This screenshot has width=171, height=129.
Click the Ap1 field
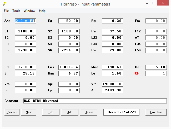tap(69, 84)
